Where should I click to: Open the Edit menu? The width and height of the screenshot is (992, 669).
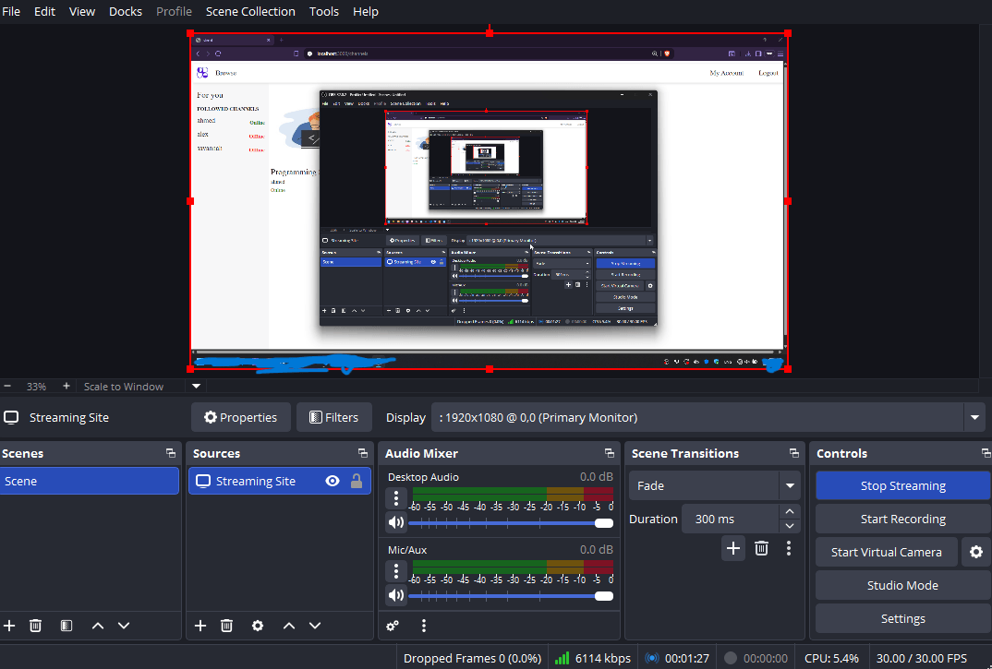[x=44, y=11]
